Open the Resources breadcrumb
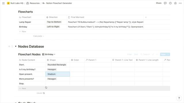Screen dimensions: 184x103 tap(33, 3)
